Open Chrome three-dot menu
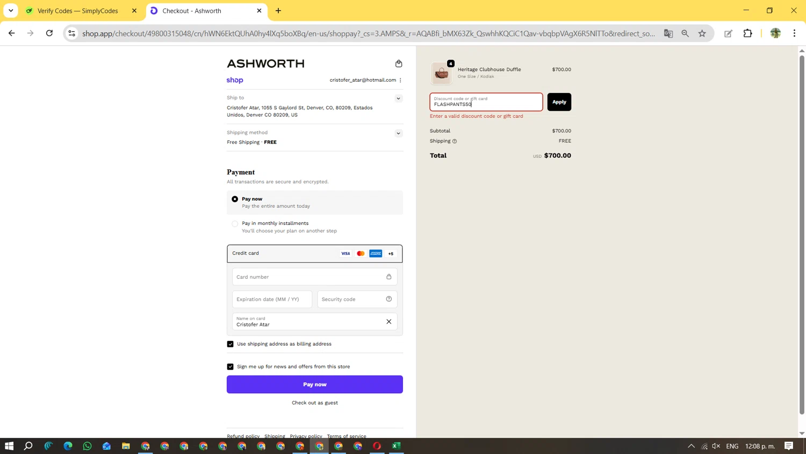The height and width of the screenshot is (454, 806). pos(795,33)
